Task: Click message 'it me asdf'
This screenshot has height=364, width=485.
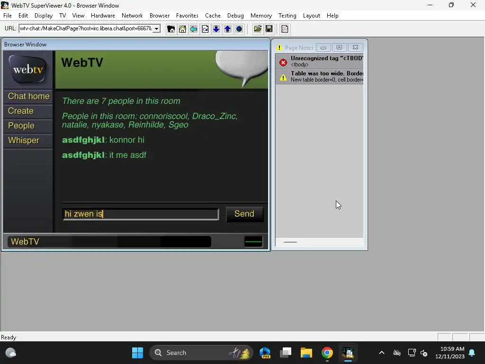Action: click(128, 155)
